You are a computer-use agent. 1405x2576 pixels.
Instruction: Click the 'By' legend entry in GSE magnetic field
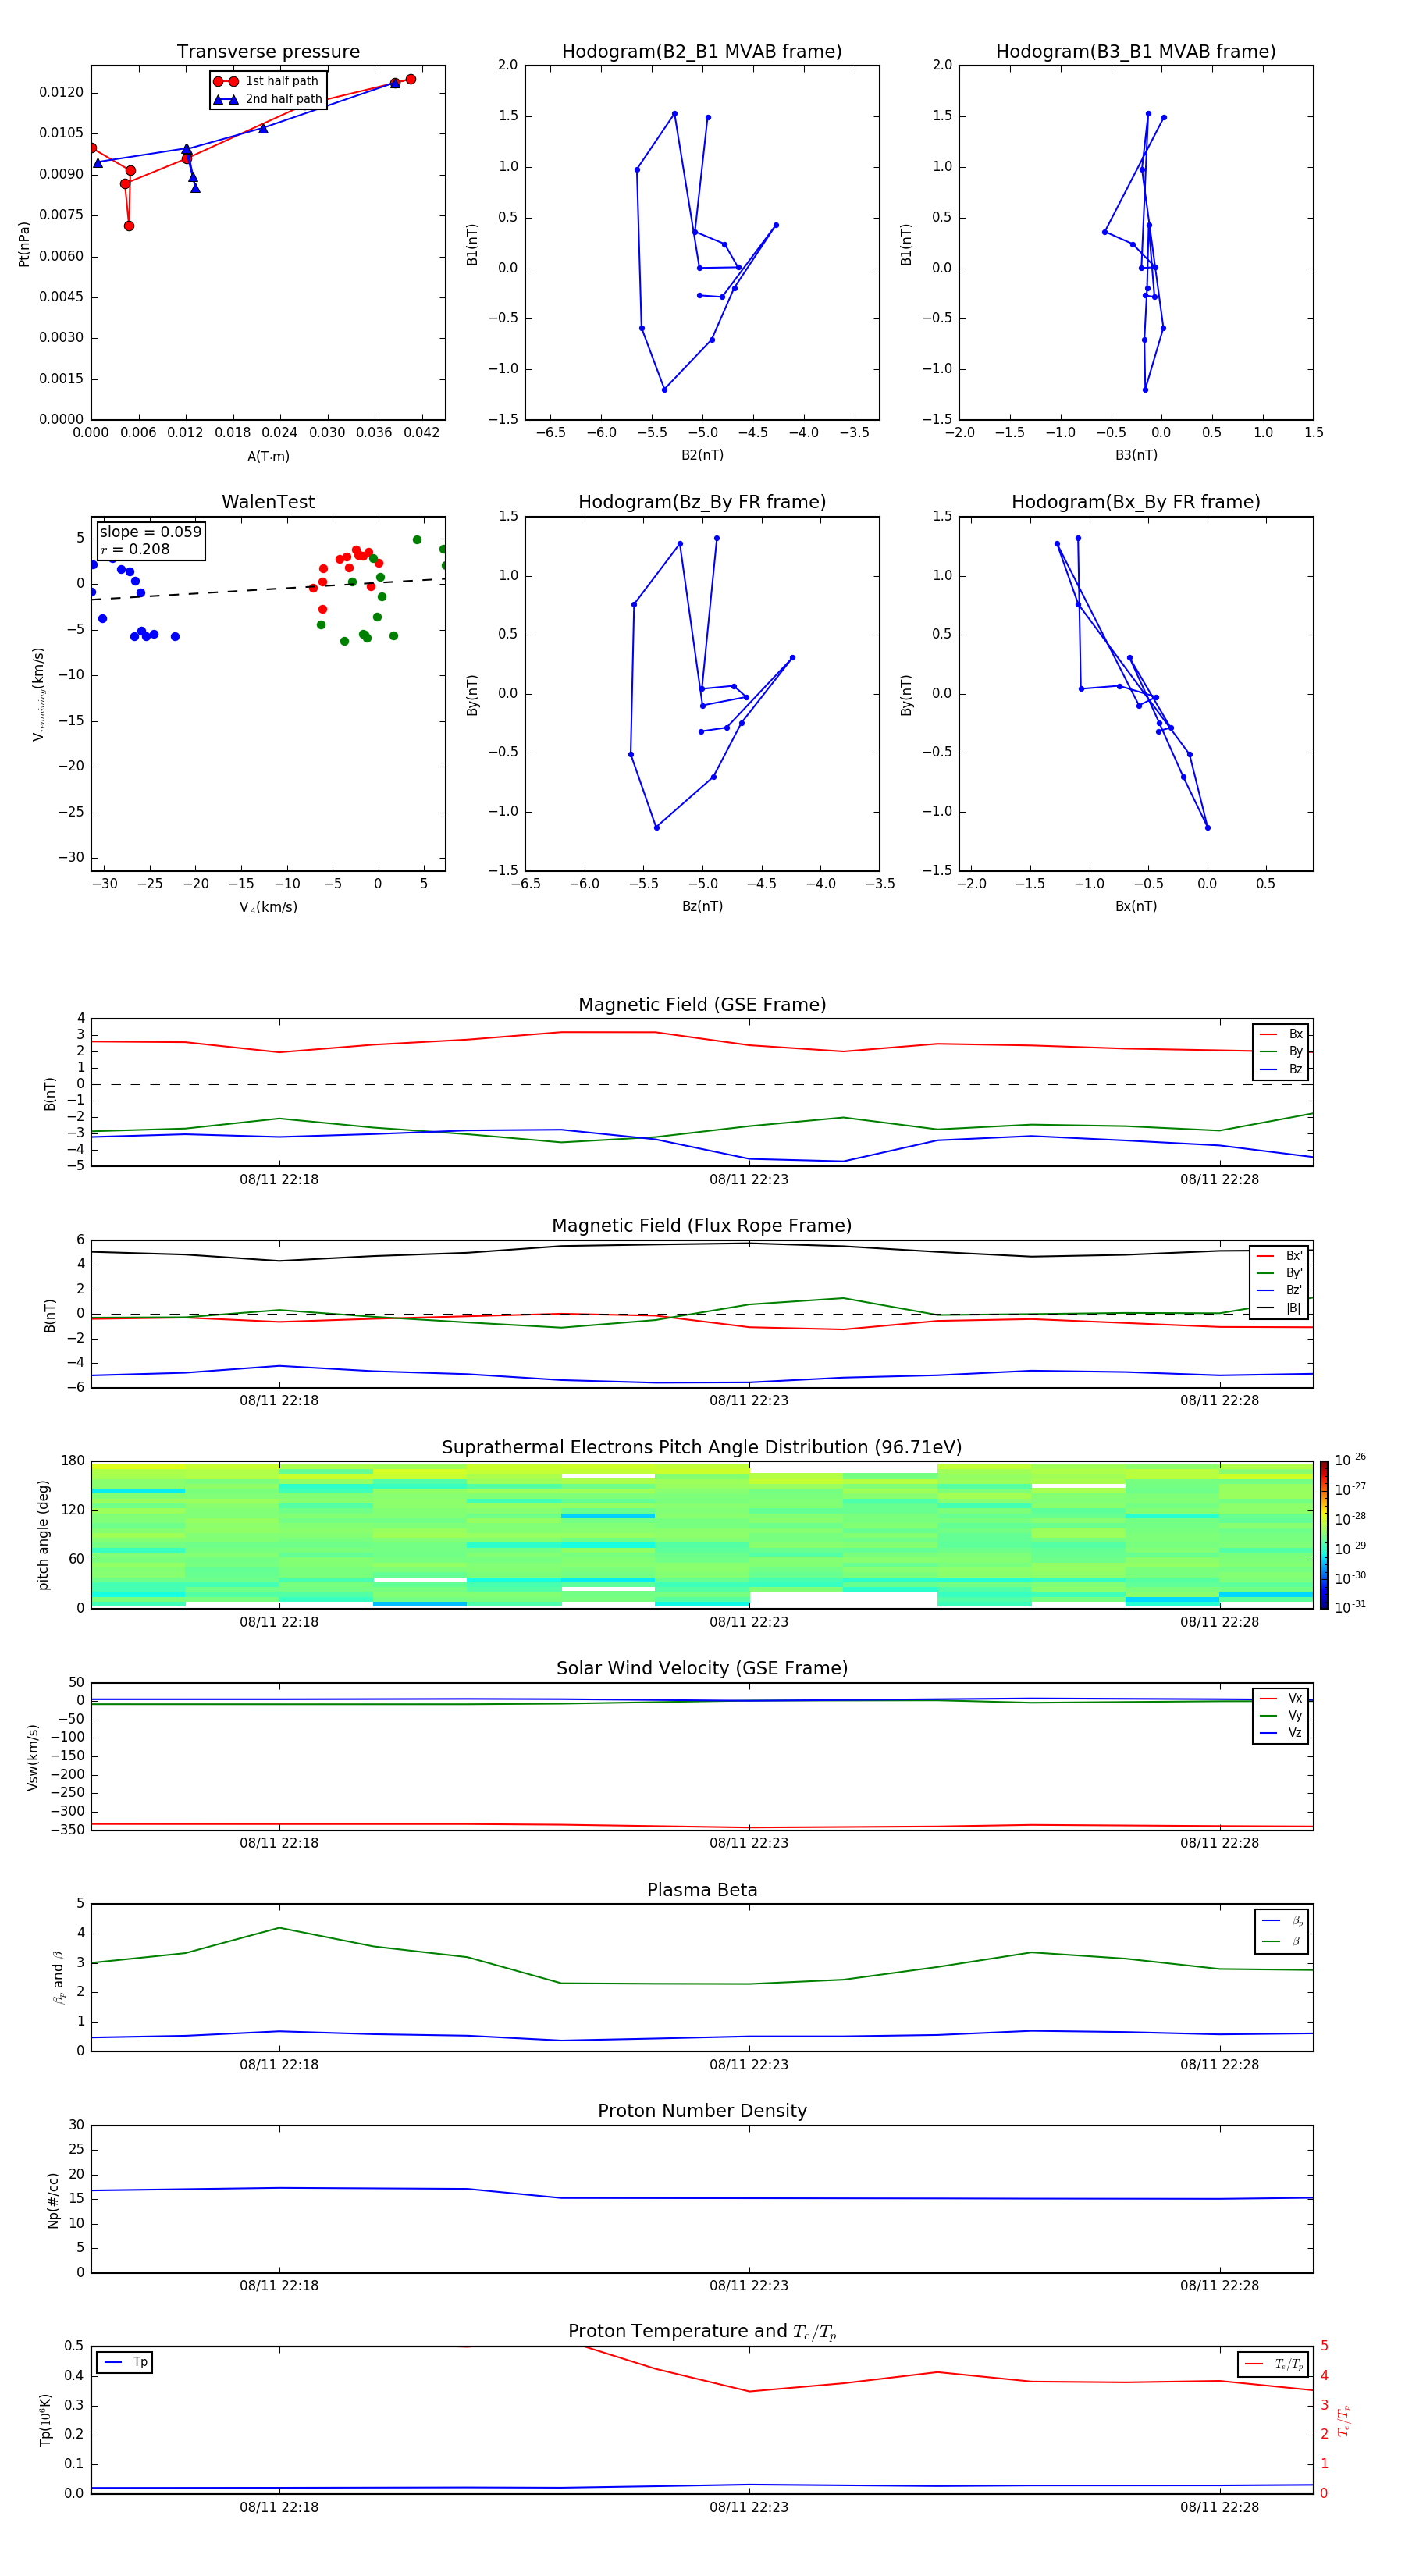click(x=1281, y=1051)
